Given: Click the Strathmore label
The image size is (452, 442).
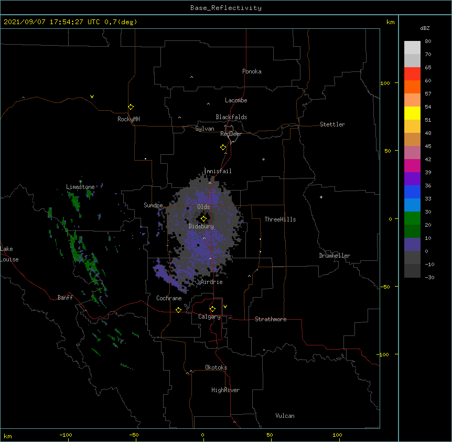Looking at the screenshot, I should [x=271, y=319].
